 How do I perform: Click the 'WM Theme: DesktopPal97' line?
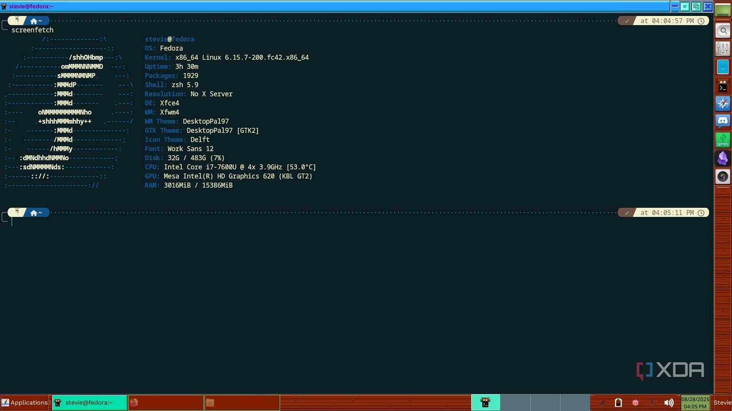tap(187, 121)
